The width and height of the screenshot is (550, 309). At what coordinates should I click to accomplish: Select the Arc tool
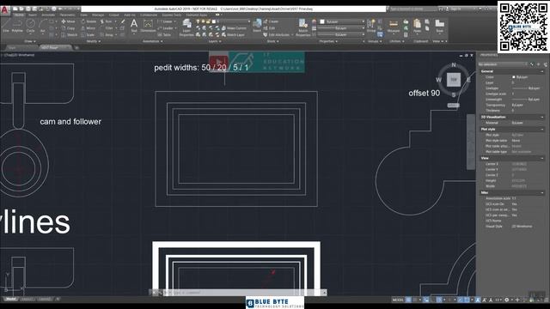pos(42,27)
